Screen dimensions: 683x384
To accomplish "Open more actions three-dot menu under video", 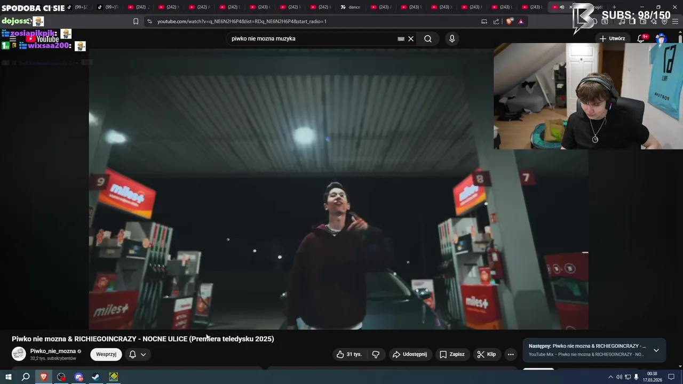I will (x=511, y=354).
